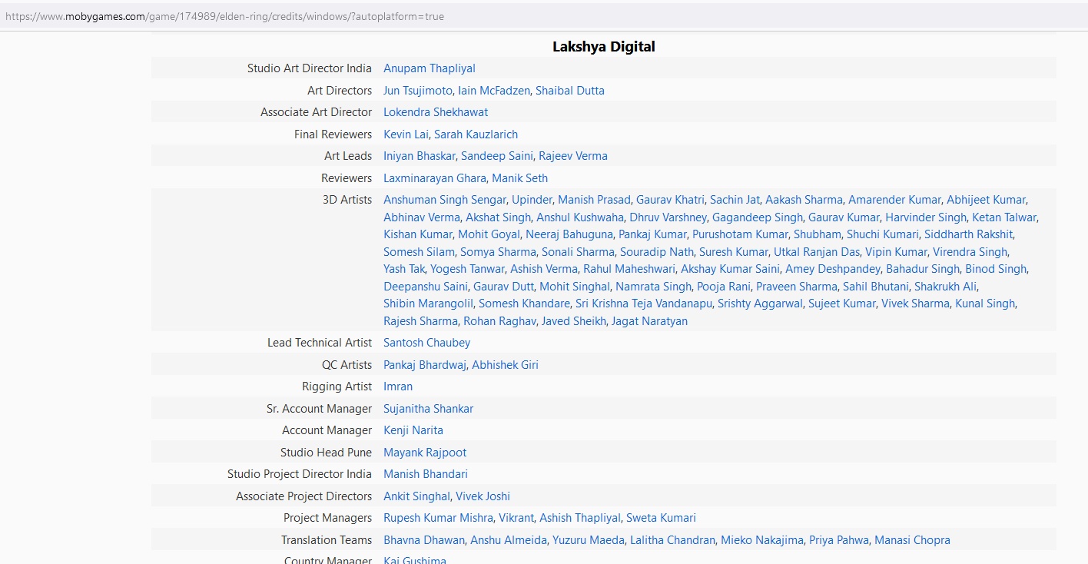Click the Utkal Ranjan Das link
1088x564 pixels.
[x=817, y=252]
